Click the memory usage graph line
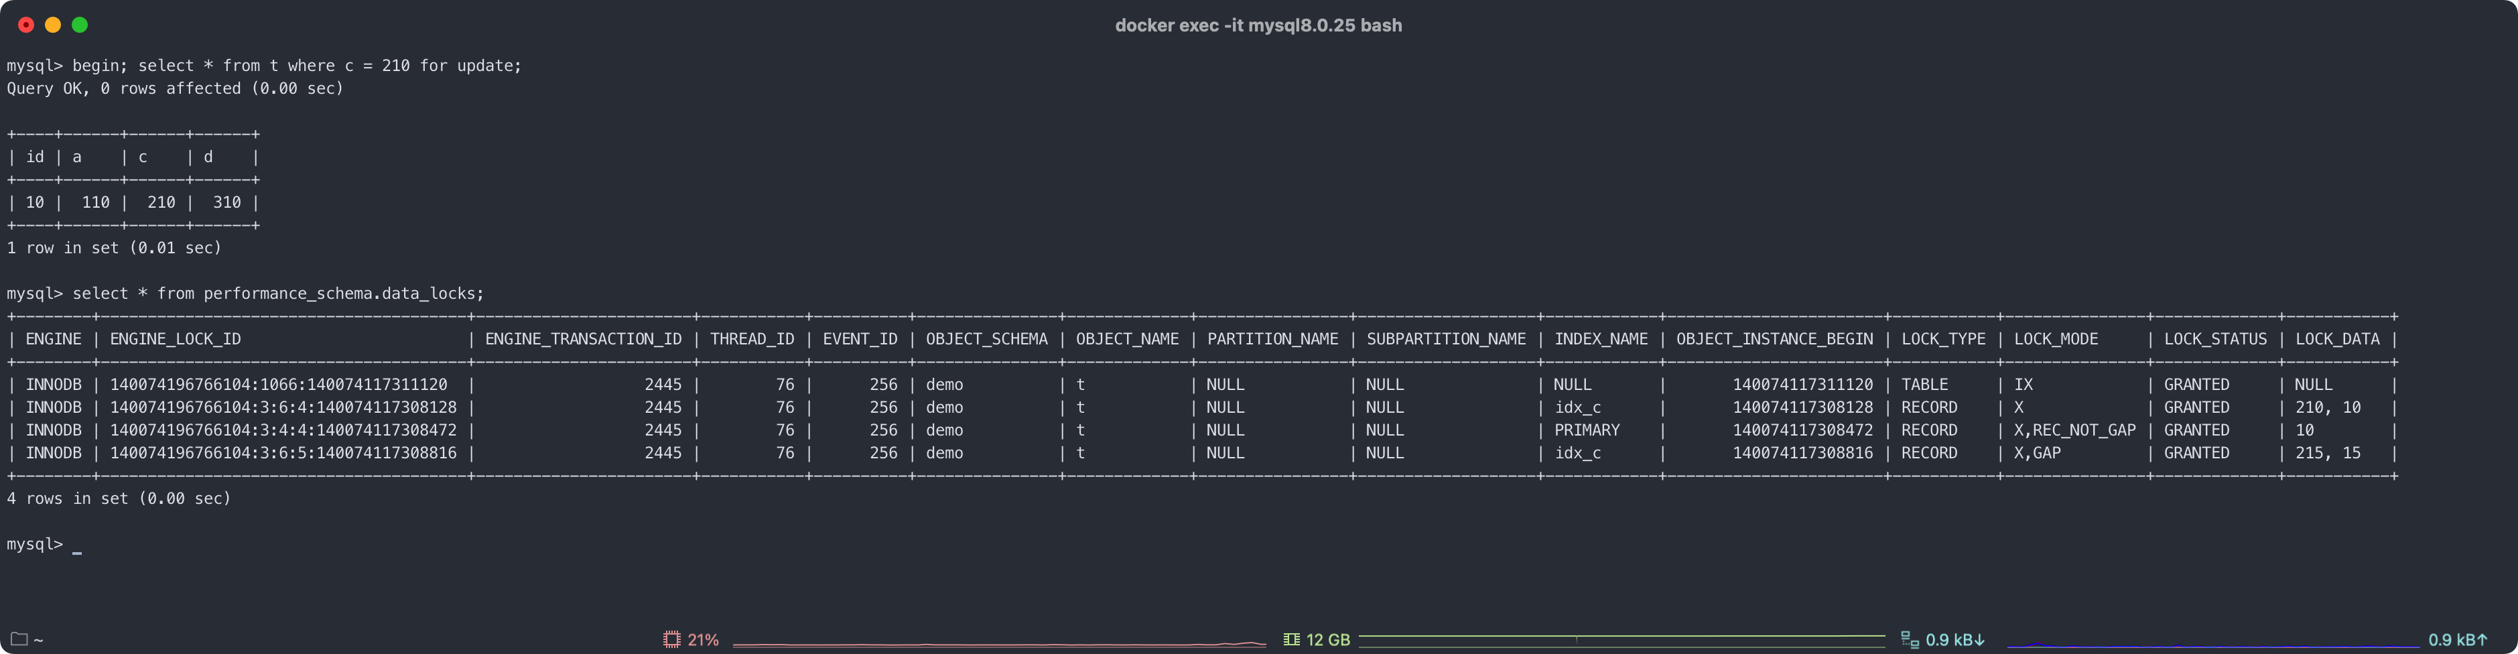Image resolution: width=2518 pixels, height=654 pixels. point(1621,637)
